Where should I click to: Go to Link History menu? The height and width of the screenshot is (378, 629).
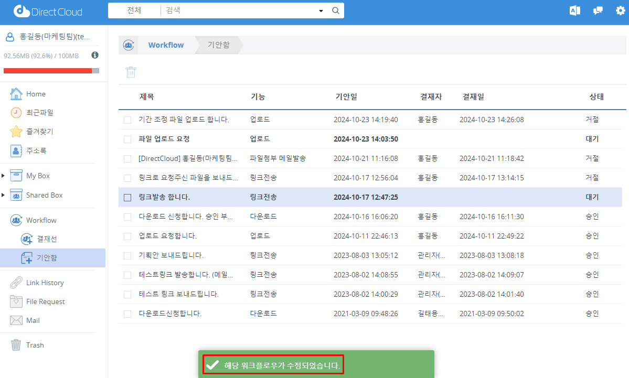[45, 283]
